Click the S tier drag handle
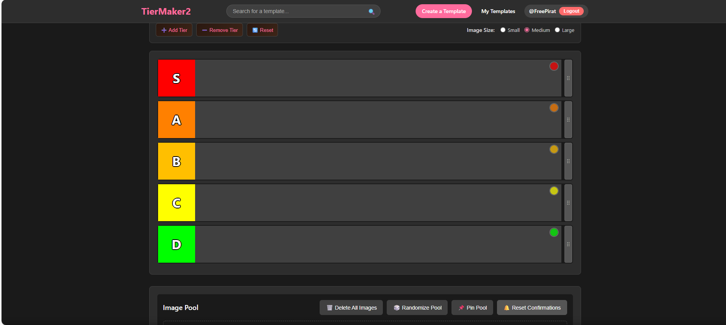The image size is (726, 325). click(x=568, y=78)
